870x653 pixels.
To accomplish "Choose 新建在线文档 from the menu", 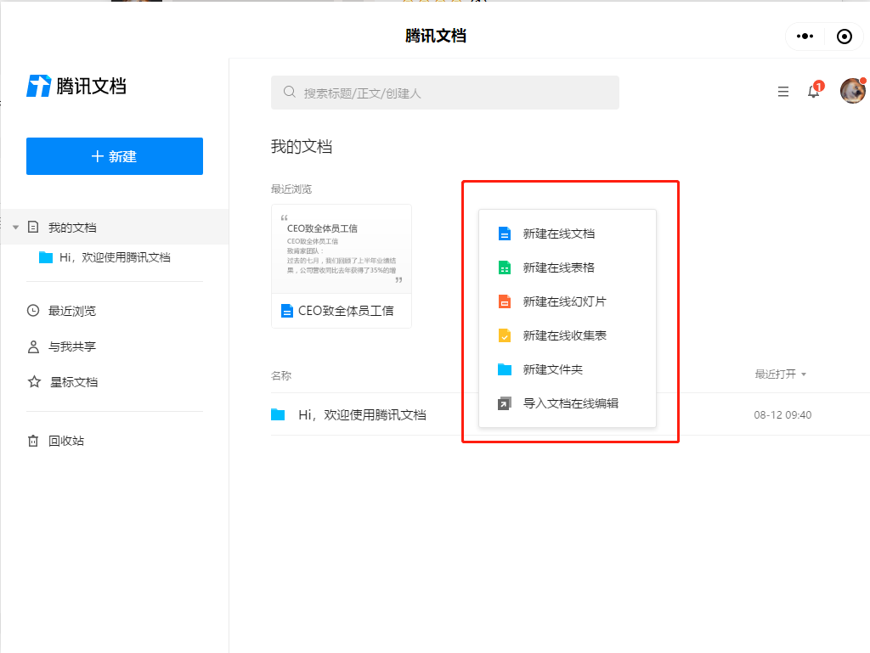I will [x=567, y=234].
